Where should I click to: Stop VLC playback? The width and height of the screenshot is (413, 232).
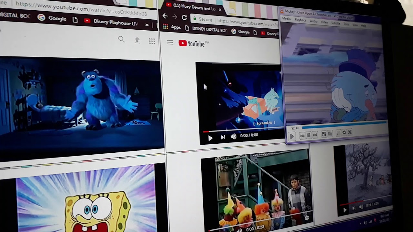(309, 135)
